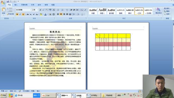Toggle underline formatting
This screenshot has width=174, height=98.
point(23,14)
